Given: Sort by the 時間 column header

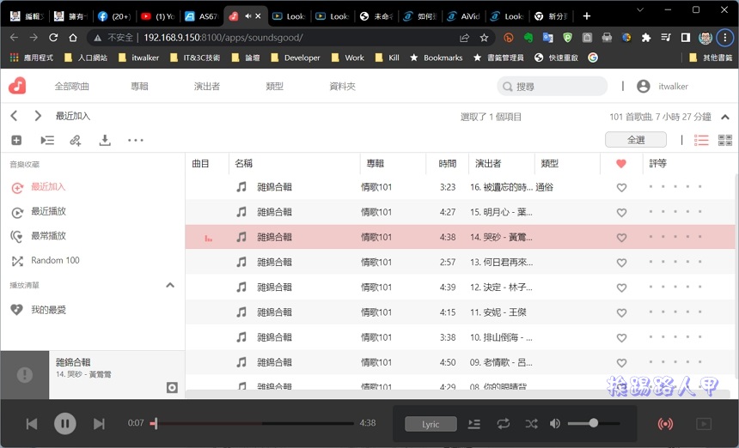Looking at the screenshot, I should tap(447, 163).
